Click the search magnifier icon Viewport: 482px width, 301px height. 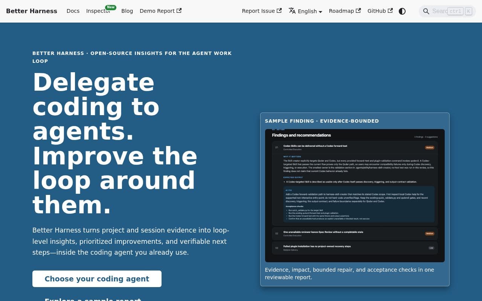click(x=426, y=11)
